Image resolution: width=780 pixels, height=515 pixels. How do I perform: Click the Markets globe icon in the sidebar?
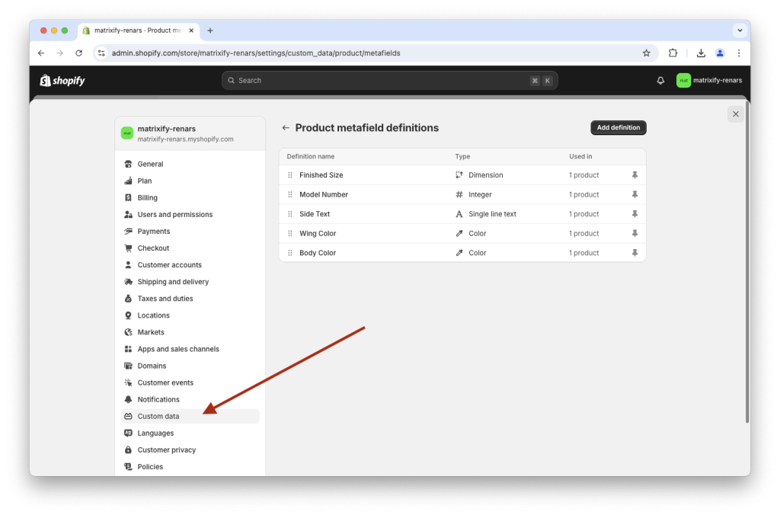click(127, 331)
